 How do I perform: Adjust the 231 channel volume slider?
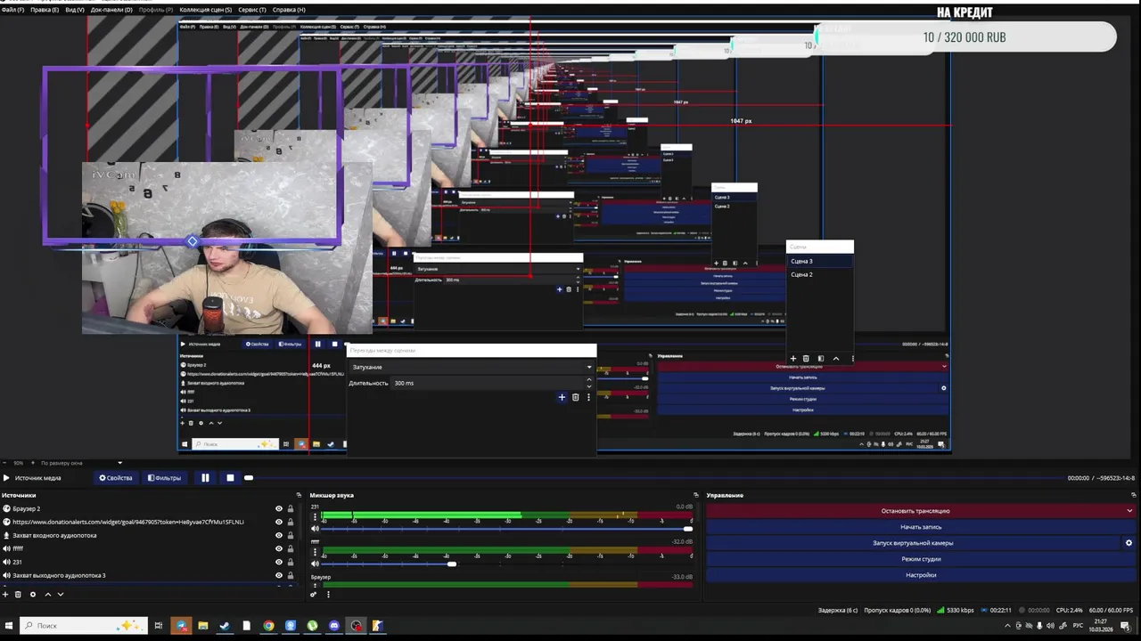(x=506, y=529)
